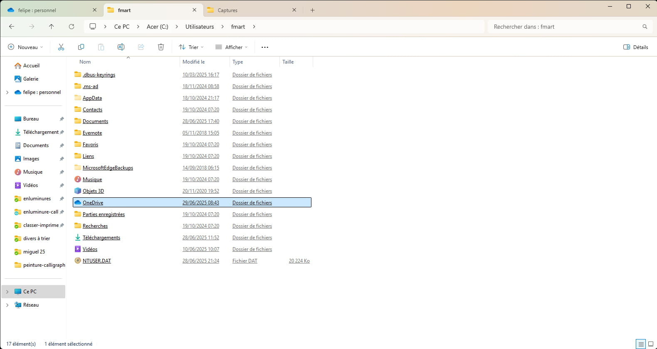Click the monitor icon in address bar
This screenshot has height=349, width=657.
click(x=93, y=27)
